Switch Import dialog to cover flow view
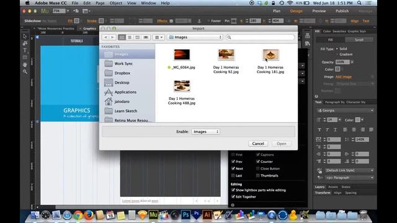 tap(146, 37)
